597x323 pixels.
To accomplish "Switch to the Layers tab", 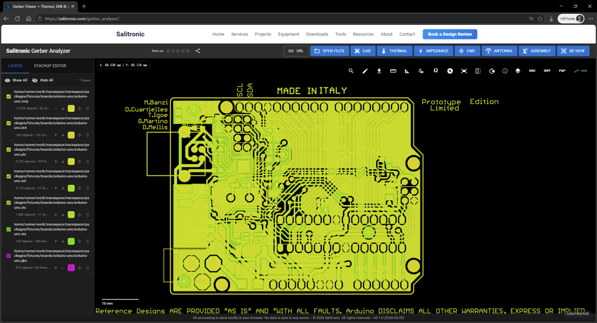I will click(15, 66).
